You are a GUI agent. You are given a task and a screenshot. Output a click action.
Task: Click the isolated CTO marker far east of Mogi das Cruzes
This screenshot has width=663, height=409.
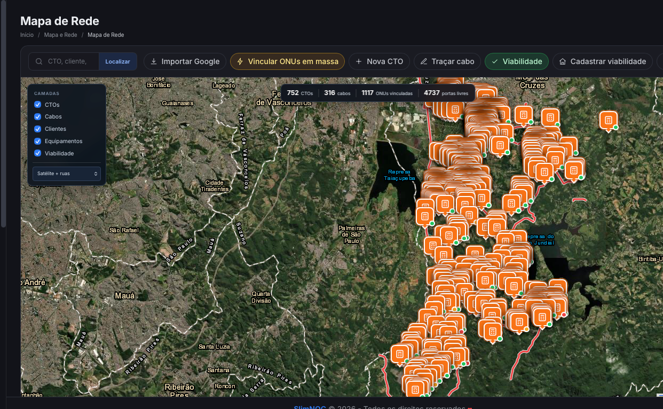pos(608,120)
